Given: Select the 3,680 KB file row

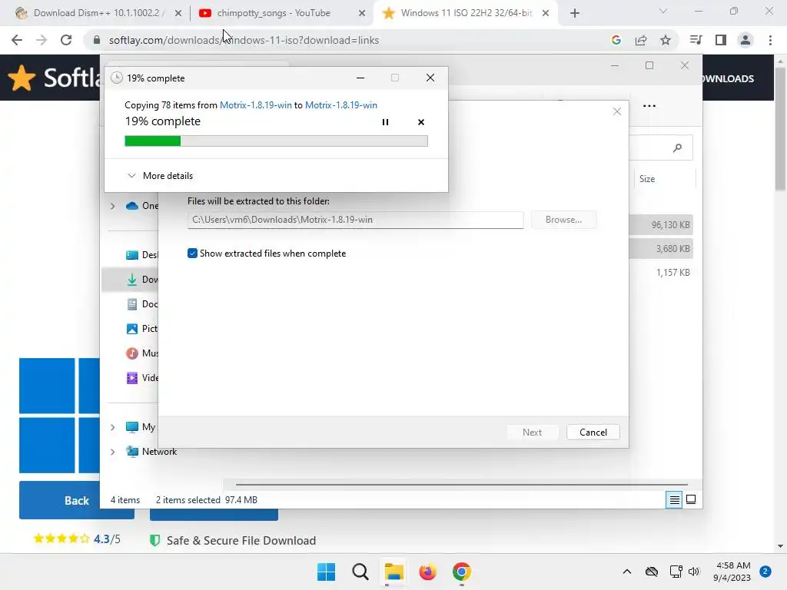Looking at the screenshot, I should [661, 248].
